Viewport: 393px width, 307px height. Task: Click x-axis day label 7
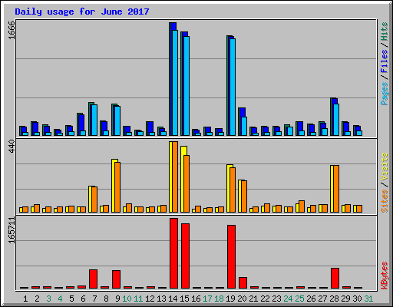94,299
